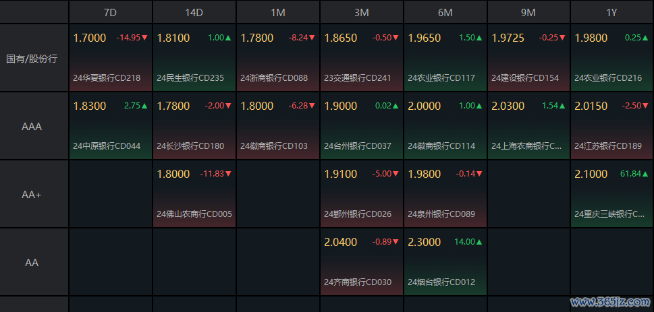Click the 1.8100 yield value
The width and height of the screenshot is (654, 312).
173,38
